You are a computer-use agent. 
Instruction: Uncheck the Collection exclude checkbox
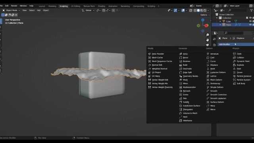247,18
